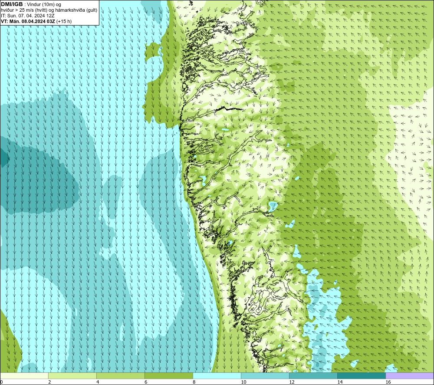
Task: Click the 'Vindur (10m) og' label
Action: (x=45, y=5)
